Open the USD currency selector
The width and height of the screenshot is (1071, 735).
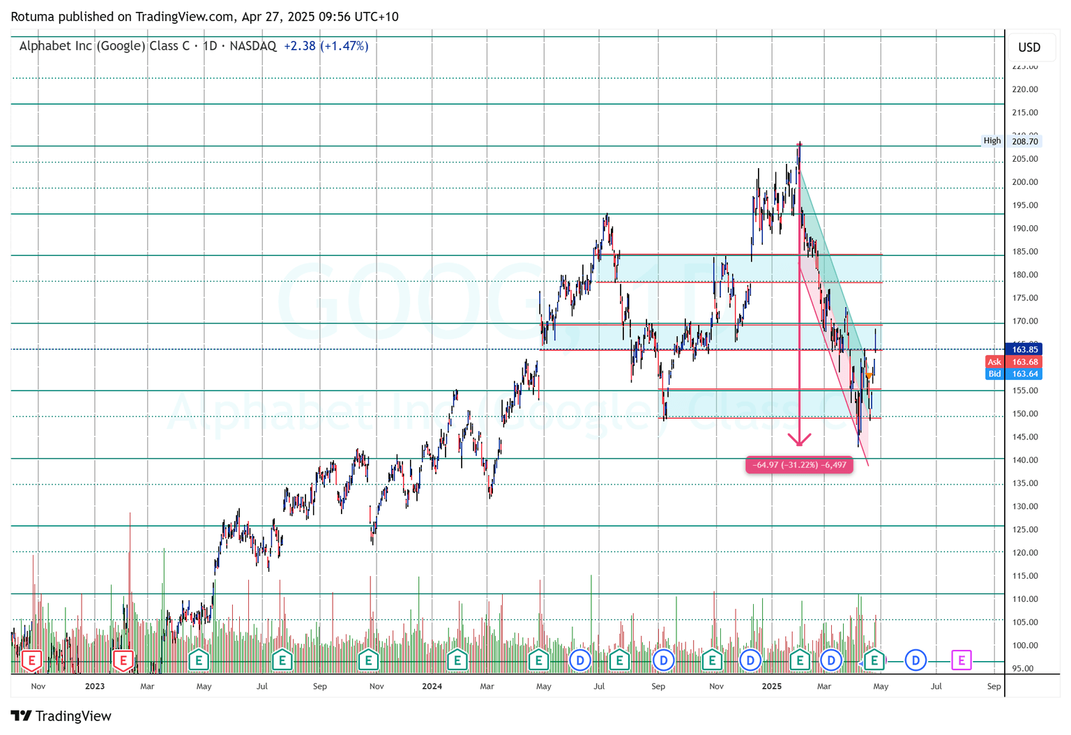click(1029, 47)
